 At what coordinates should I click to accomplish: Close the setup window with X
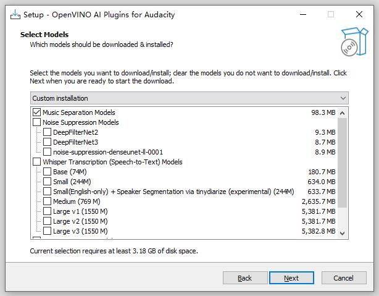[x=359, y=14]
